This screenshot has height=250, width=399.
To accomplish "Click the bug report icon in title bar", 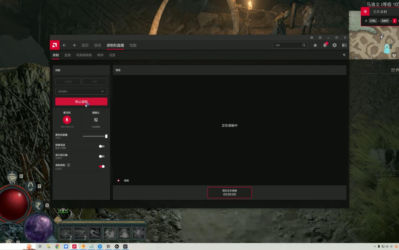I will (x=312, y=37).
